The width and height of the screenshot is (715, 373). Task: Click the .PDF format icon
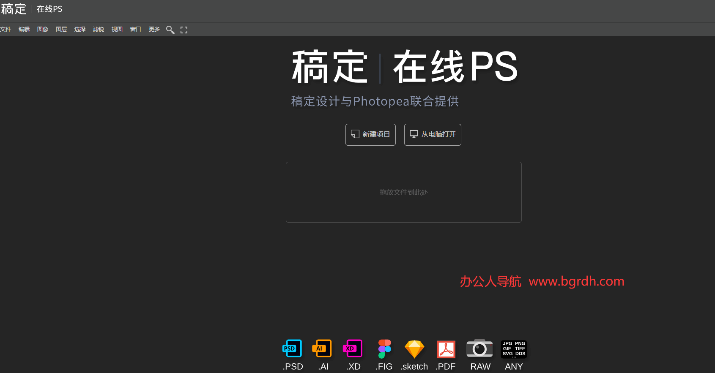coord(446,349)
